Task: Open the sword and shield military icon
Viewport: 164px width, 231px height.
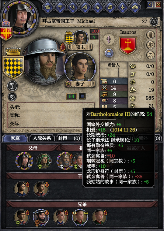Action: 85,7
